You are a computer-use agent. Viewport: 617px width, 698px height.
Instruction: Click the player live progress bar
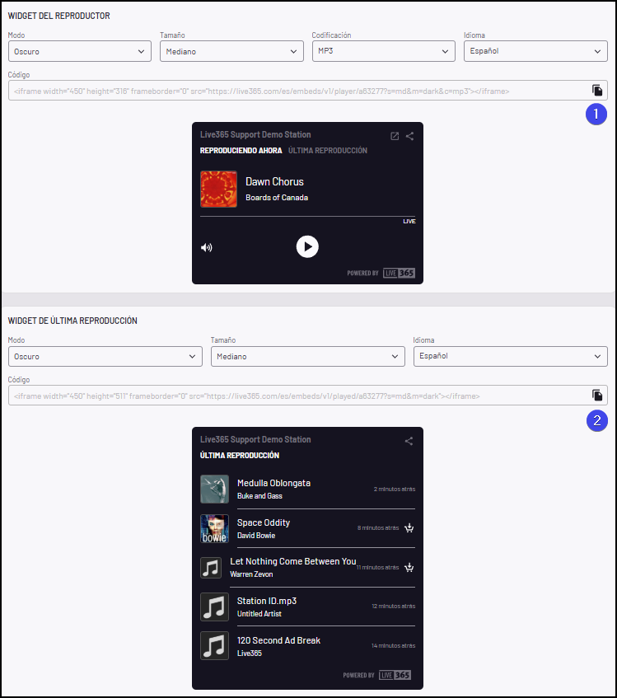[308, 217]
